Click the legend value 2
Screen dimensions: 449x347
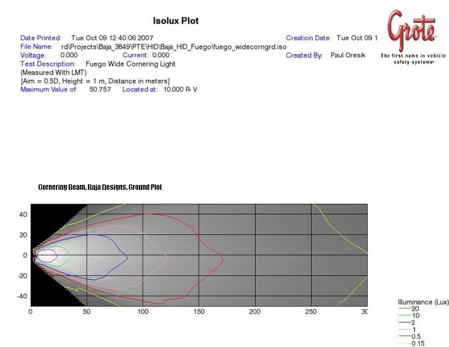click(x=413, y=323)
